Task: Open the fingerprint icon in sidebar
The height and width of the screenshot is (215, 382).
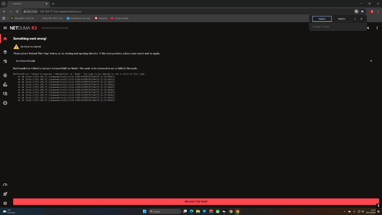Action: point(5,61)
